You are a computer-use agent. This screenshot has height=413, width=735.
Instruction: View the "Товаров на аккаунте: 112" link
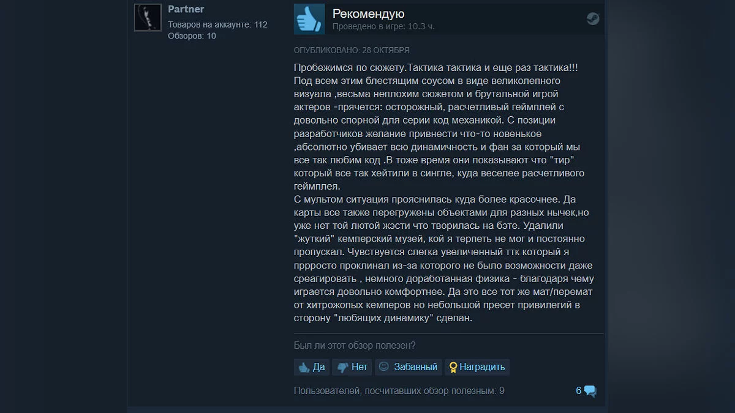click(217, 24)
